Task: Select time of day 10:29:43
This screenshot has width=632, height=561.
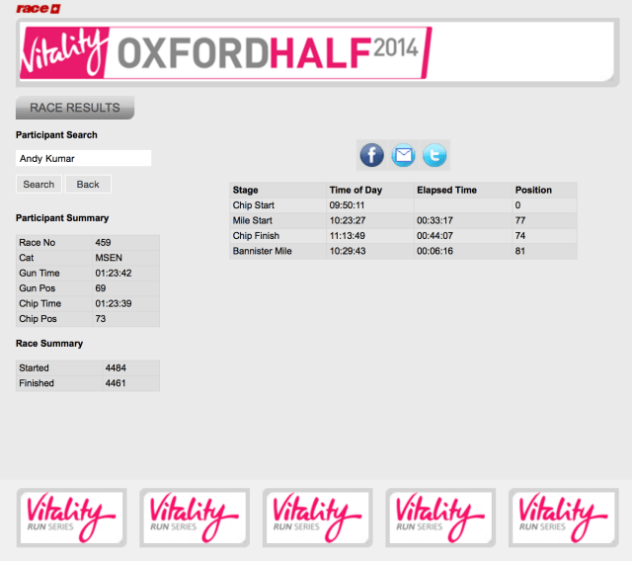Action: [x=348, y=251]
